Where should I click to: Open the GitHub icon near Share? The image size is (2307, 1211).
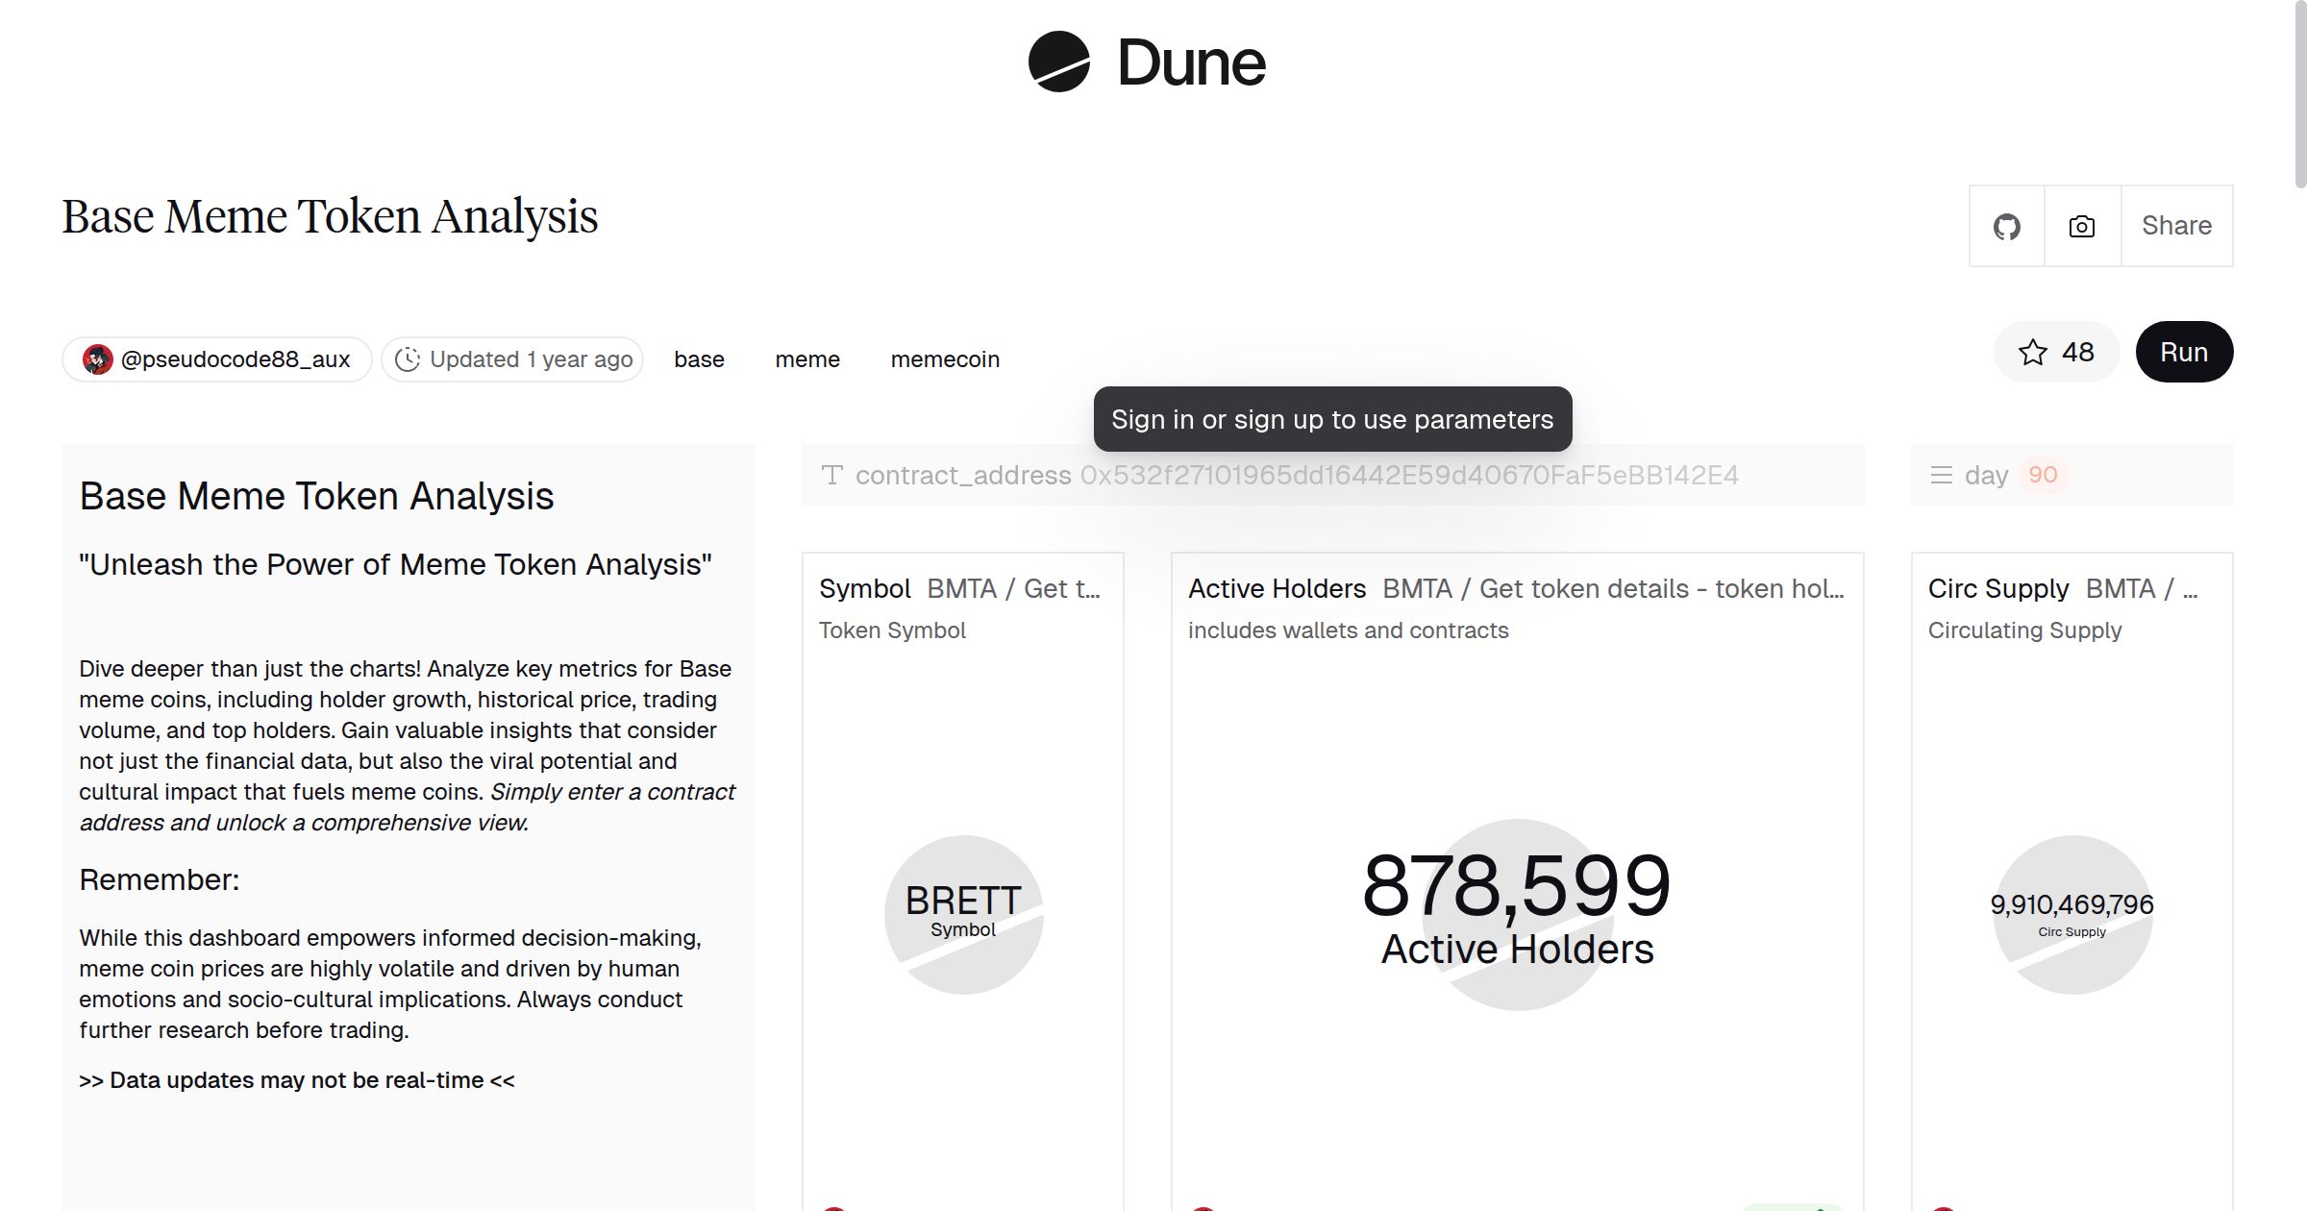(x=2007, y=226)
